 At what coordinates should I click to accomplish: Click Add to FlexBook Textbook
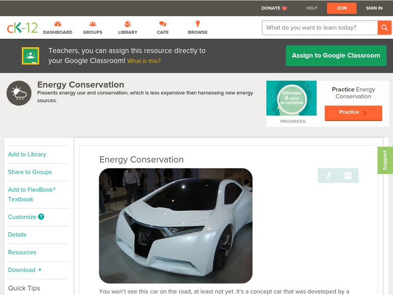click(32, 194)
